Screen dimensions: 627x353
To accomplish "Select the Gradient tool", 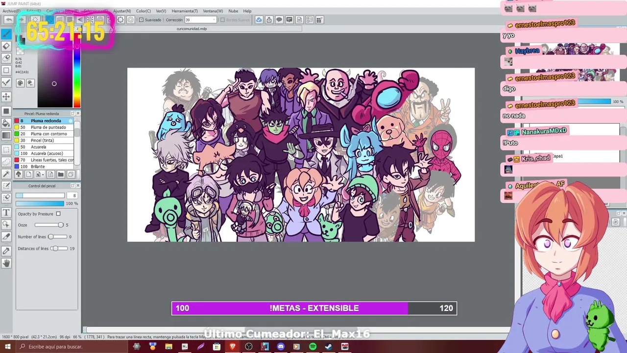I will point(6,135).
